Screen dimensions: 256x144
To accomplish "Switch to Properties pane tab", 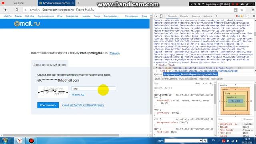I will point(204,79).
